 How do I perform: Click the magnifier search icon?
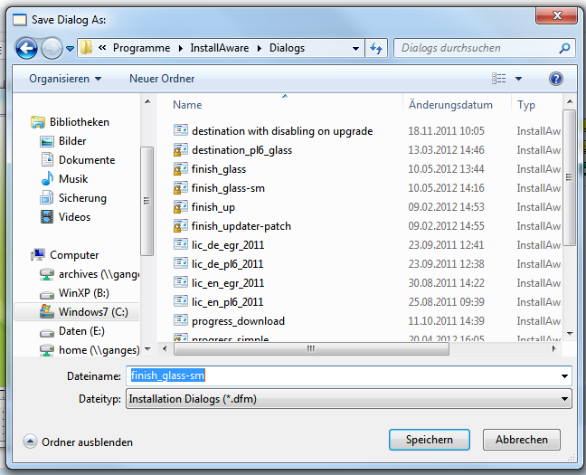[x=564, y=48]
